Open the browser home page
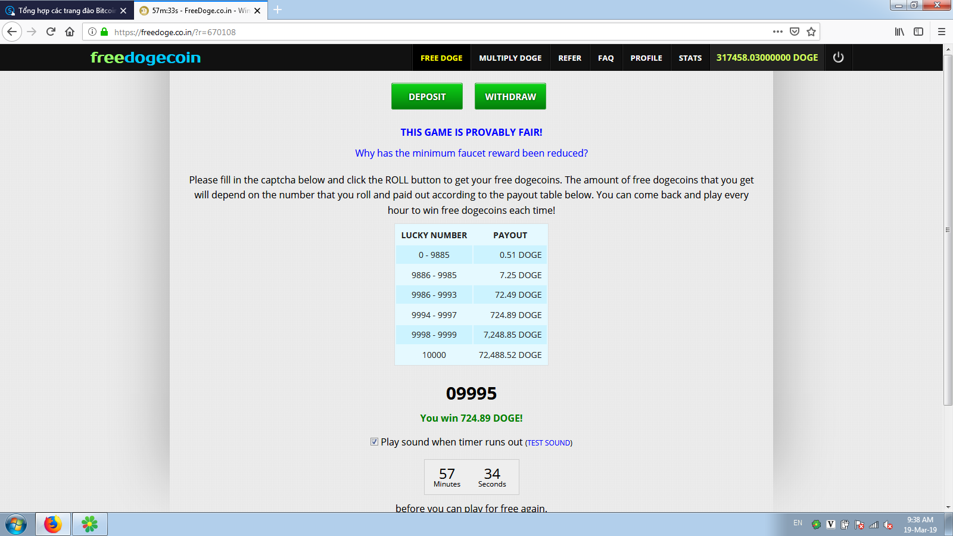Viewport: 953px width, 536px height. (70, 32)
